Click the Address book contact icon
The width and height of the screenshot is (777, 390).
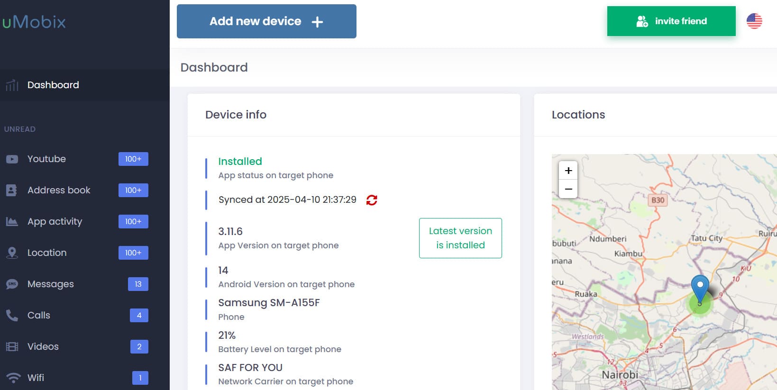(11, 190)
